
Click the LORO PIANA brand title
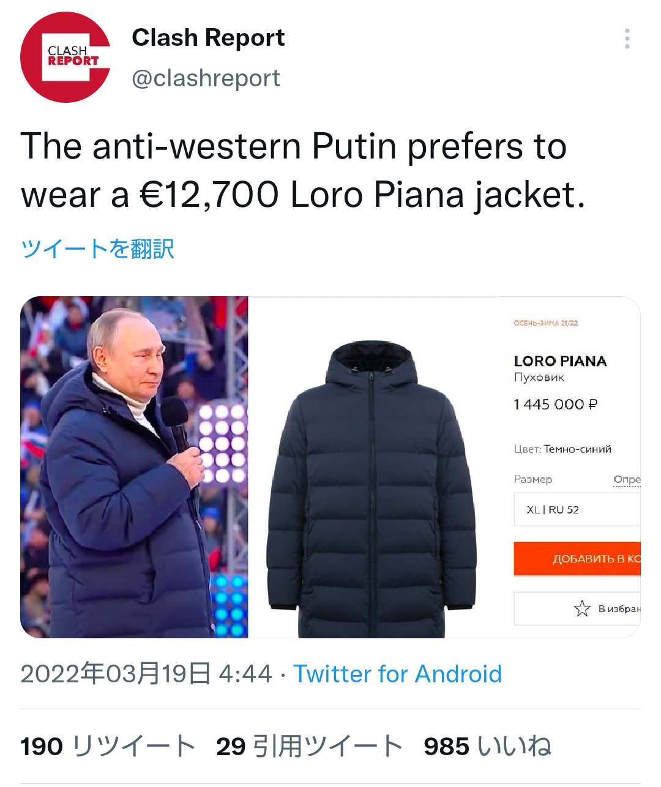point(560,361)
